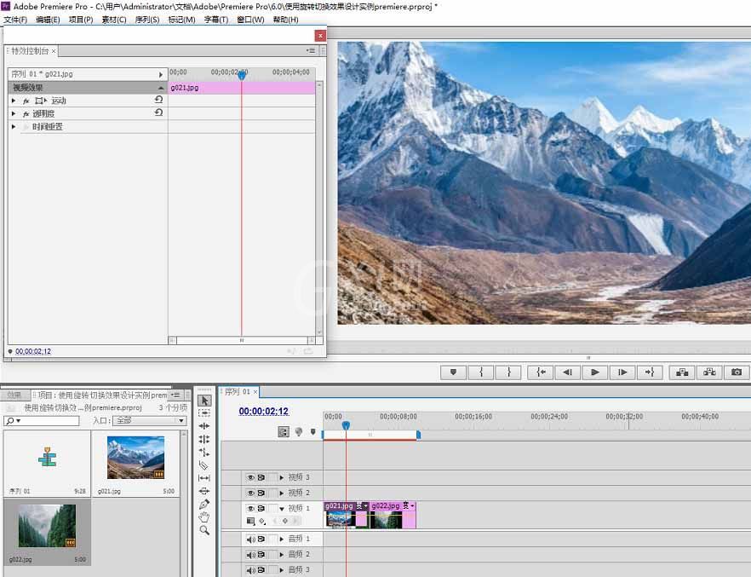
Task: Expand the 时间重置 effect
Action: pyautogui.click(x=14, y=126)
